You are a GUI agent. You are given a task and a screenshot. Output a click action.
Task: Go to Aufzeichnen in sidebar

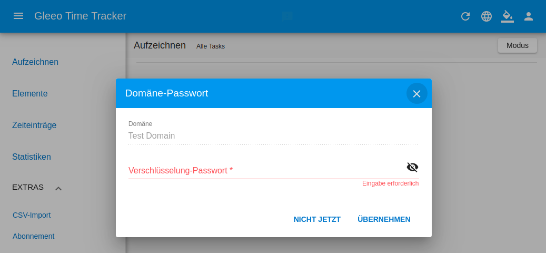pos(35,62)
